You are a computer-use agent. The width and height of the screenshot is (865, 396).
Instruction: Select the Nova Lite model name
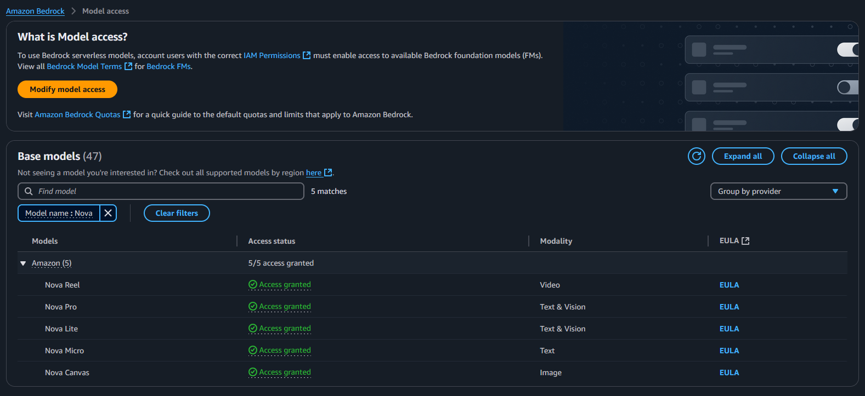61,329
